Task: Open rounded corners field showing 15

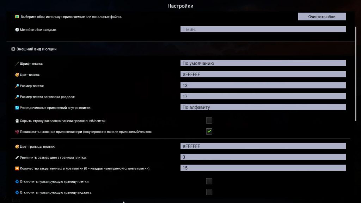Action: click(263, 168)
